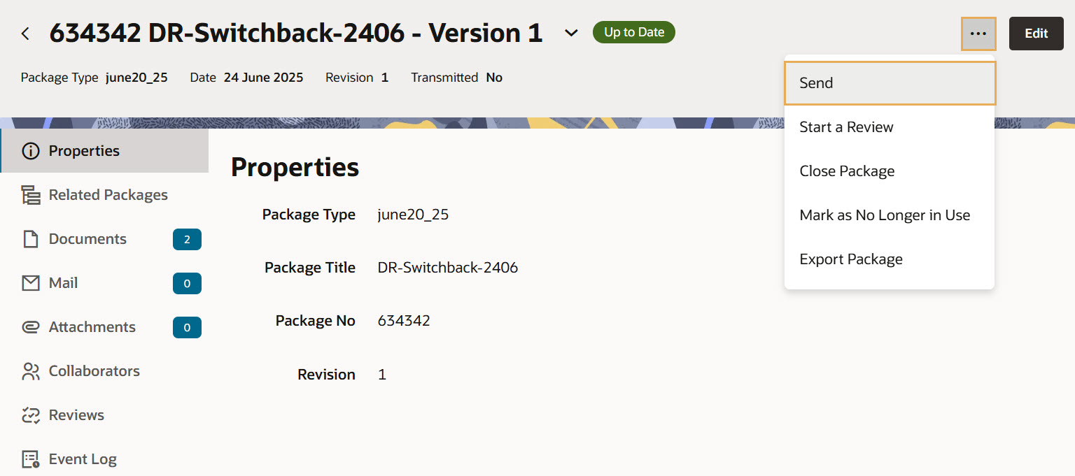1075x476 pixels.
Task: Close the three-dot more actions menu
Action: (x=978, y=34)
